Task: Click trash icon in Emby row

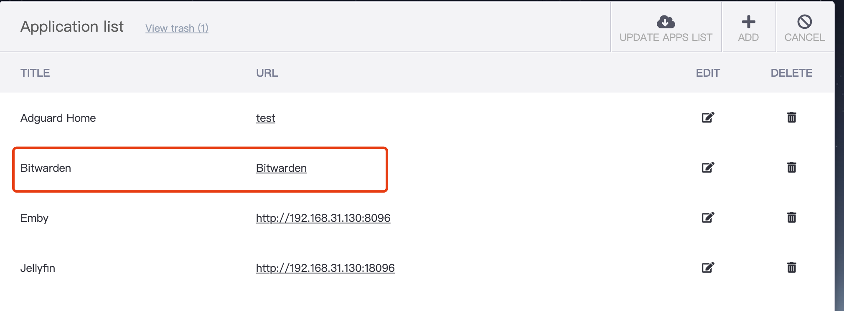Action: [x=791, y=218]
